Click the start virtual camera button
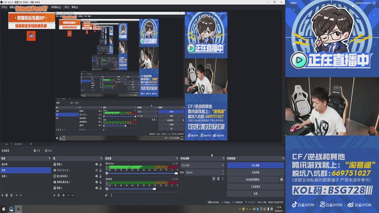Screen dimensions: 379x213 pyautogui.click(x=253, y=179)
